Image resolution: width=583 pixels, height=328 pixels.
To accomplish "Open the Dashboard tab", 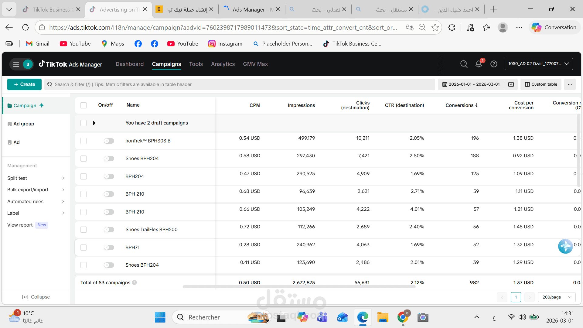I will tap(130, 64).
